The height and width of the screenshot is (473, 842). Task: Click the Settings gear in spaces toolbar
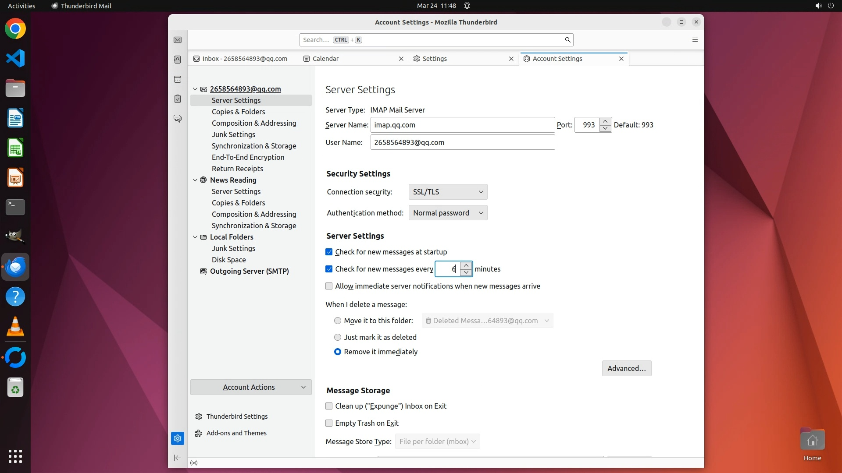(x=178, y=438)
